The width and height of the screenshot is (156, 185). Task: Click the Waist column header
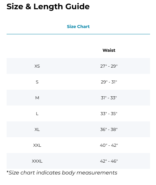pos(109,50)
